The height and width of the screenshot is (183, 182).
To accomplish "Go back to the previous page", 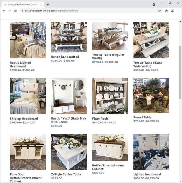I will coord(4,11).
